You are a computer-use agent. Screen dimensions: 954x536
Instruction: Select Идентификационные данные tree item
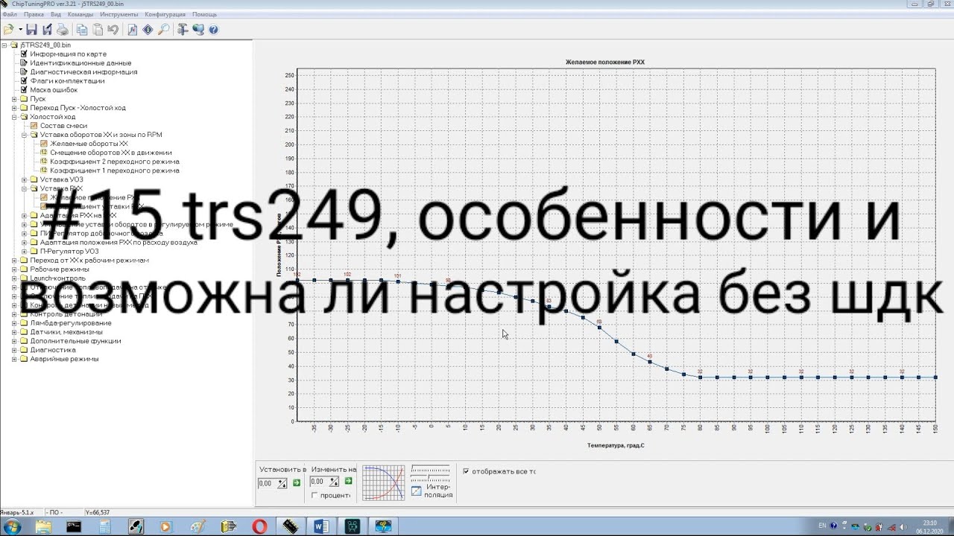coord(80,63)
